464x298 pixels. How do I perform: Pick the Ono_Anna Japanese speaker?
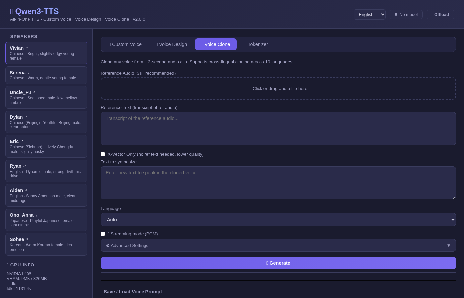(46, 220)
